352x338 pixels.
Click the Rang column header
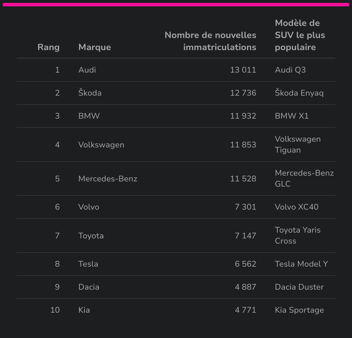48,47
